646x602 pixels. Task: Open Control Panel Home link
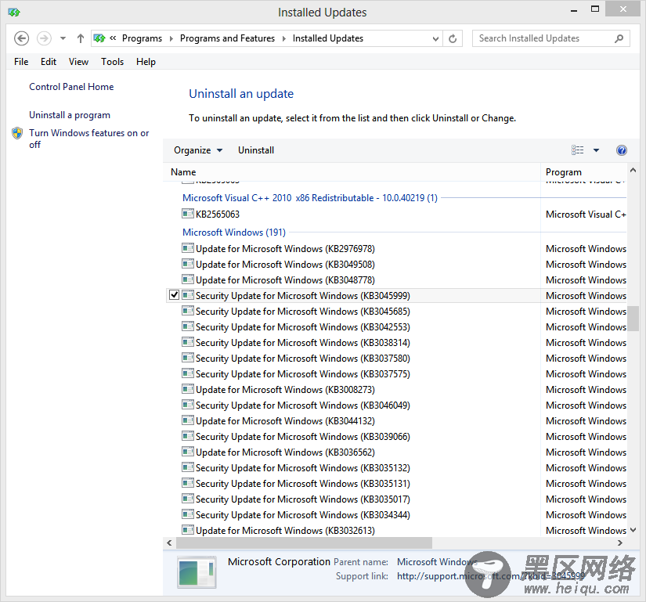pyautogui.click(x=71, y=87)
